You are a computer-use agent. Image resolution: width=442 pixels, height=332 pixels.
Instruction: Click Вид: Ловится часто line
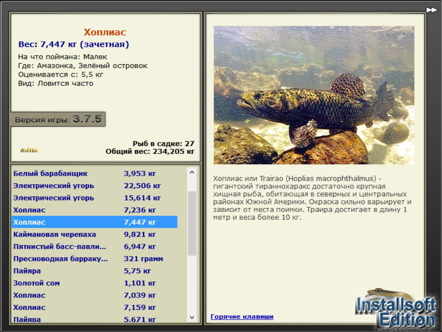(56, 84)
